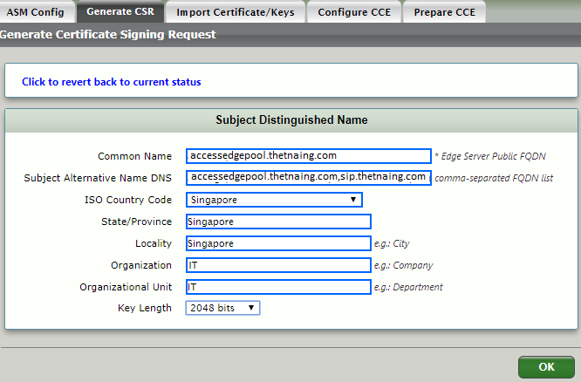Viewport: 581px width, 382px height.
Task: Select the Locality text field
Action: click(278, 243)
